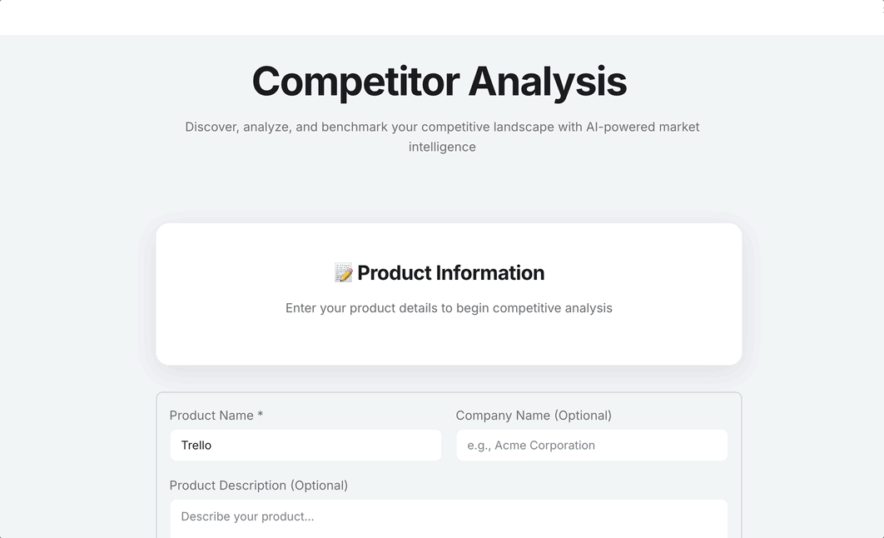Click the "e.g., Acme Corporation" placeholder text
The image size is (884, 538).
[x=531, y=446]
